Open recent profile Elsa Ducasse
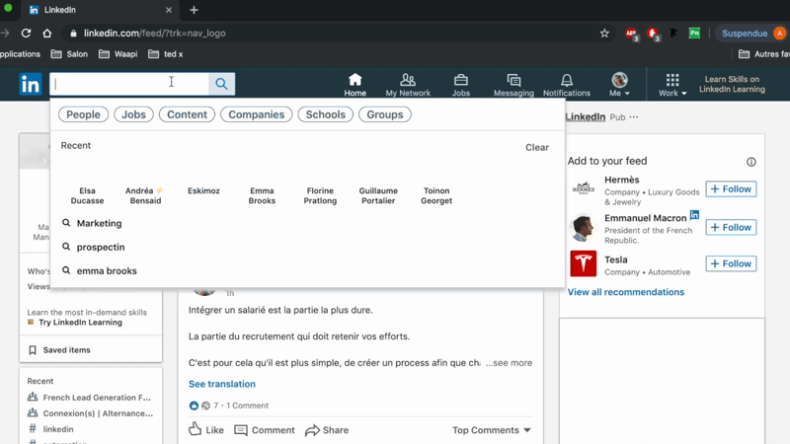The width and height of the screenshot is (790, 444). (x=87, y=195)
